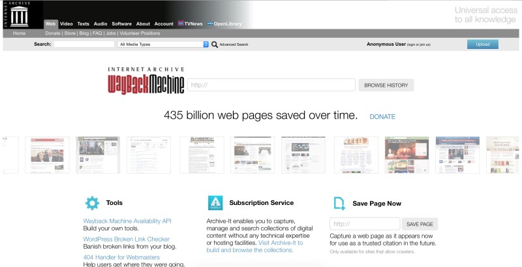522x267 pixels.
Task: Focus the top Search input field
Action: coord(84,44)
